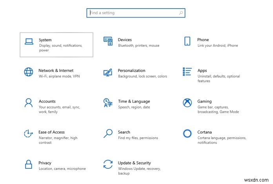The image size is (273, 184).
Task: Choose the 'Personalization' heading text
Action: 131,70
